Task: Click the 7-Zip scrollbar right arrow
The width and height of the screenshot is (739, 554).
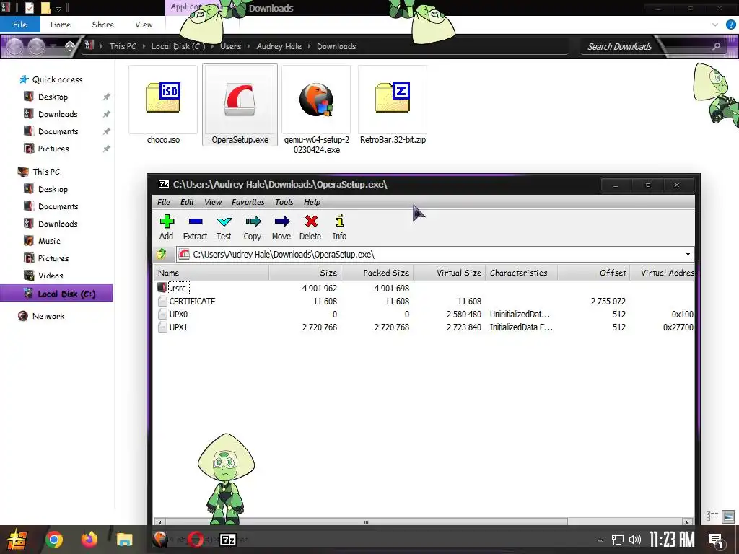Action: (688, 522)
